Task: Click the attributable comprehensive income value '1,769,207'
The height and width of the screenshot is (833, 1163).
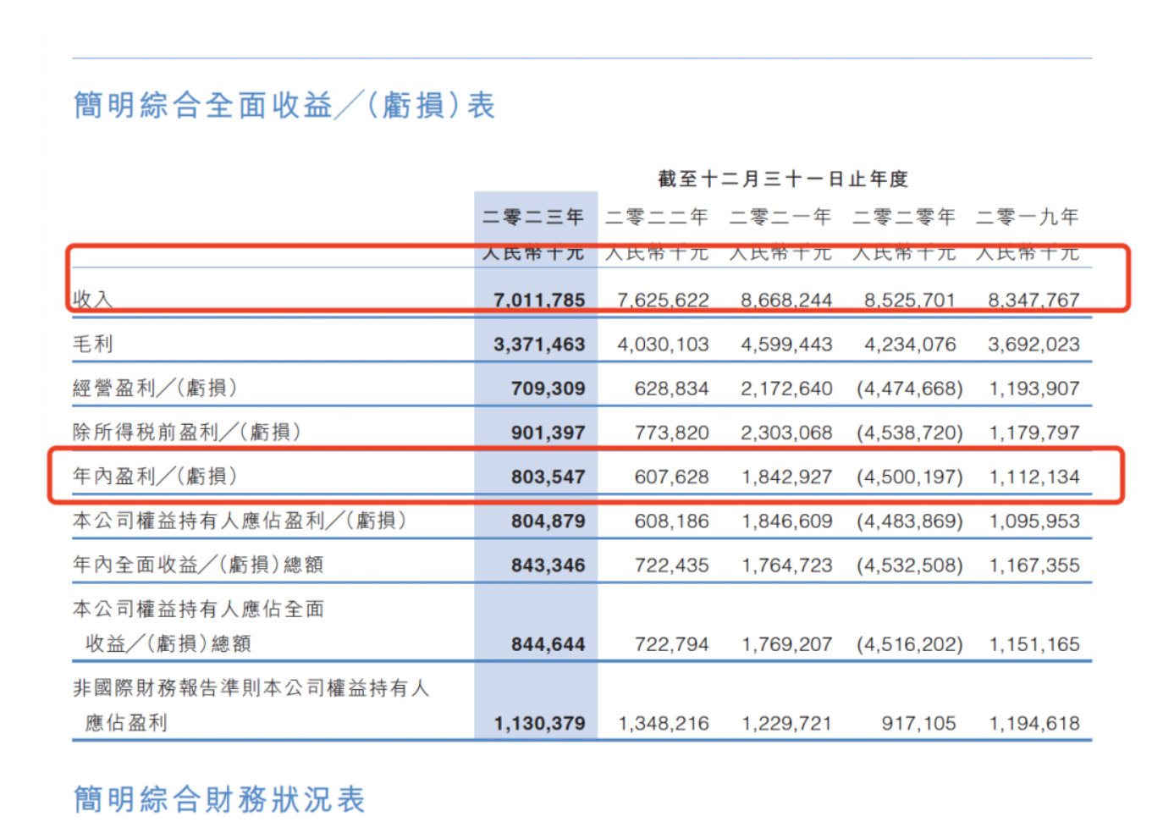Action: 787,644
